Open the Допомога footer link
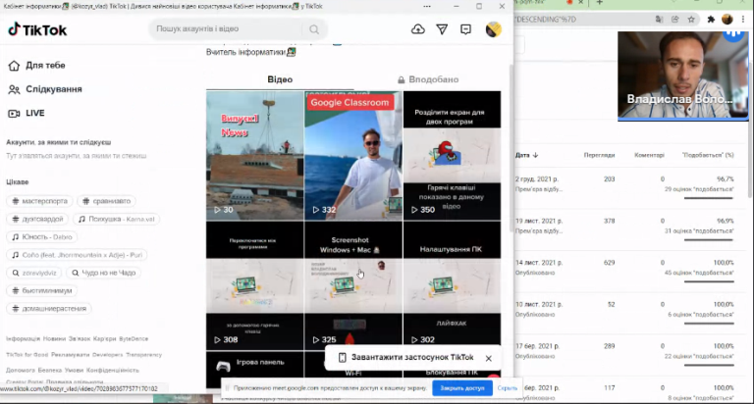The image size is (754, 404). click(x=21, y=371)
